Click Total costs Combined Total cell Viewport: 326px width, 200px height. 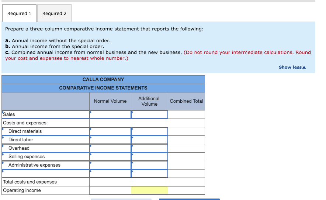point(186,182)
